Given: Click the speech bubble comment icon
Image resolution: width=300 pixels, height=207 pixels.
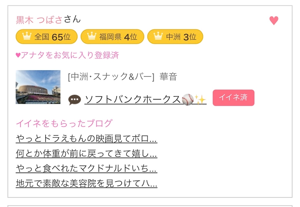Looking at the screenshot, I should point(75,100).
